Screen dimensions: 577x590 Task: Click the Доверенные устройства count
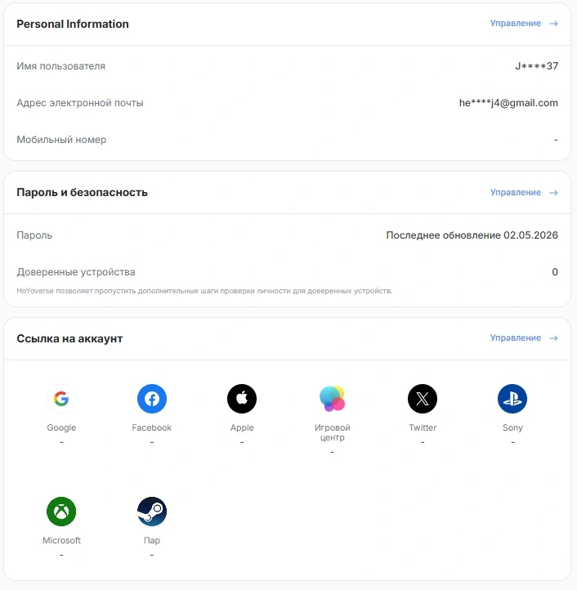[x=555, y=271]
